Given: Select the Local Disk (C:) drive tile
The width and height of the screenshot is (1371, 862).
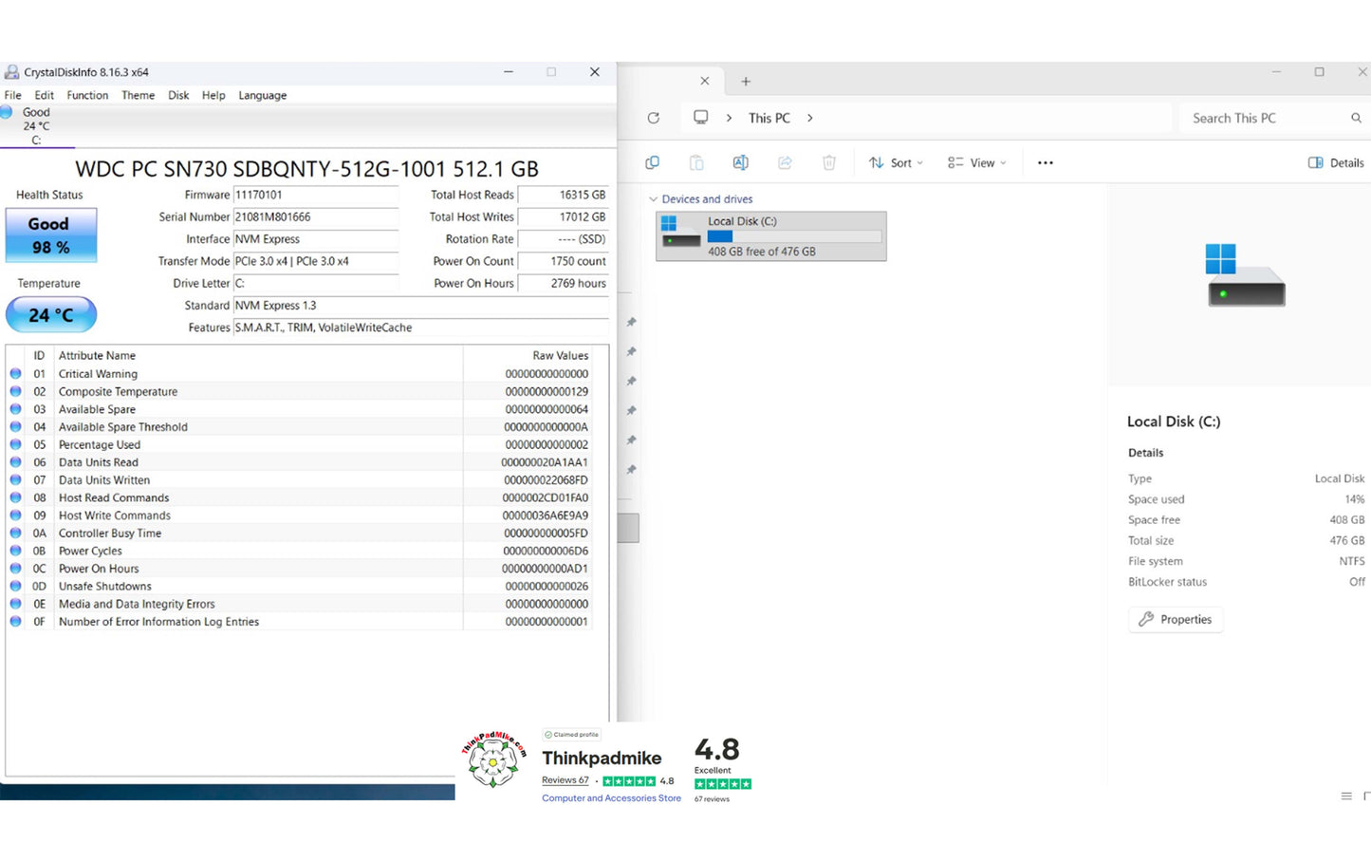Looking at the screenshot, I should (x=771, y=236).
